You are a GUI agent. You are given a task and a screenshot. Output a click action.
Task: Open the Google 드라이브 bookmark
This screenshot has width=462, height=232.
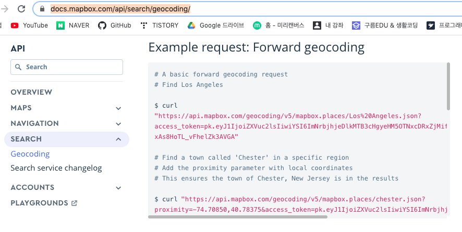(x=216, y=25)
